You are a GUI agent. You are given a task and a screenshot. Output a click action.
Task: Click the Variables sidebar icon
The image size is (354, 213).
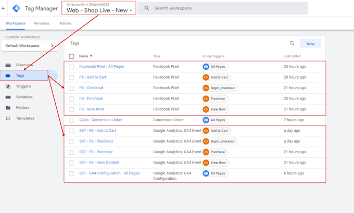[8, 97]
